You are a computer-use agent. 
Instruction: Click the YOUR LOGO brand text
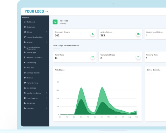coord(34,11)
